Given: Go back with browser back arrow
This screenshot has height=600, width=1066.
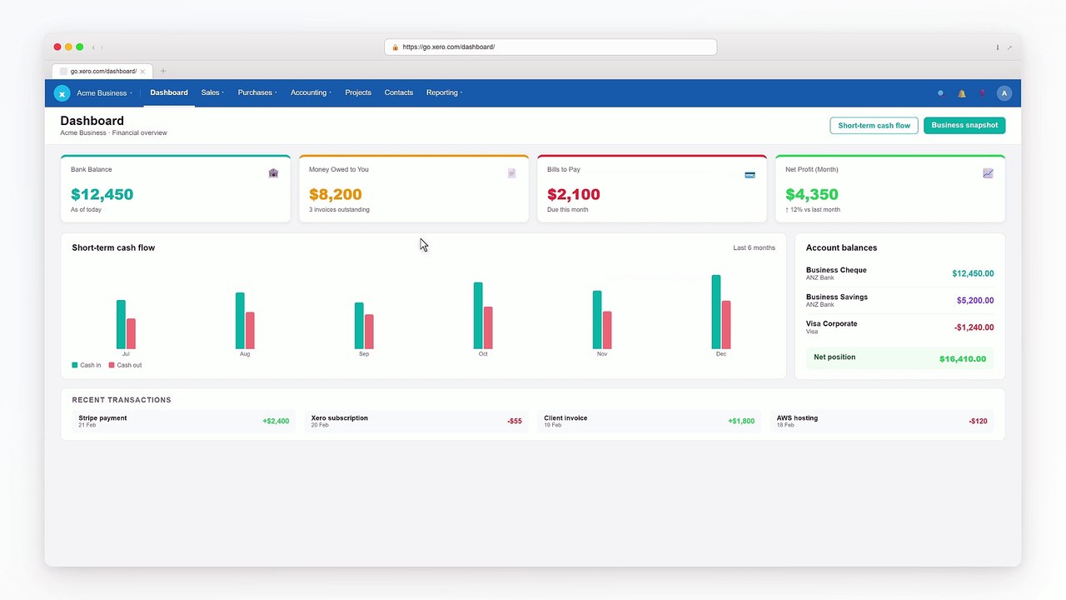Looking at the screenshot, I should pos(93,47).
